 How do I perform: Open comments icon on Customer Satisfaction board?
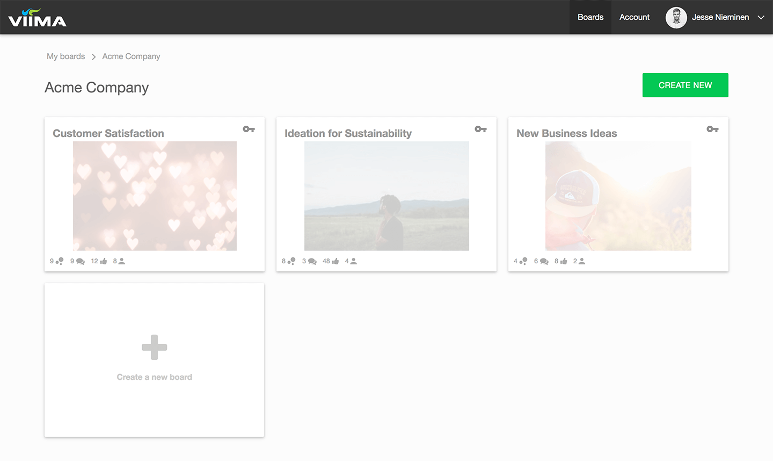(x=79, y=261)
